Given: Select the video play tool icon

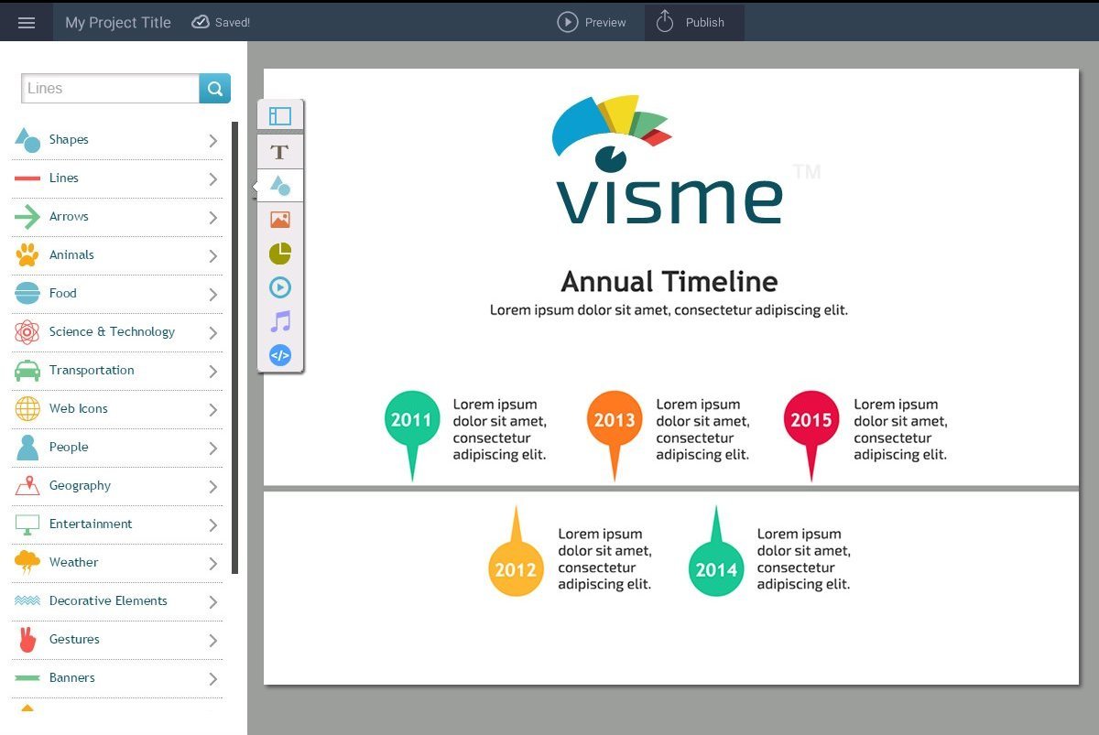Looking at the screenshot, I should [x=280, y=287].
